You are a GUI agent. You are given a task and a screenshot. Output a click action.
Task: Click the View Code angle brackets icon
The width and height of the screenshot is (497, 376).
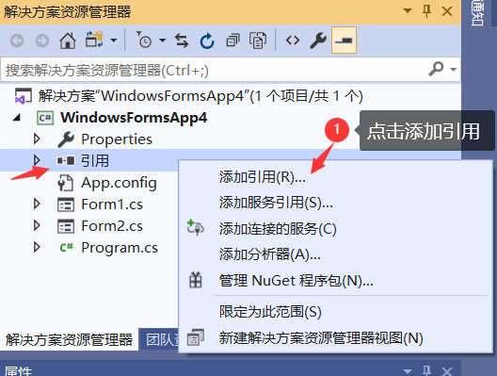pos(292,41)
